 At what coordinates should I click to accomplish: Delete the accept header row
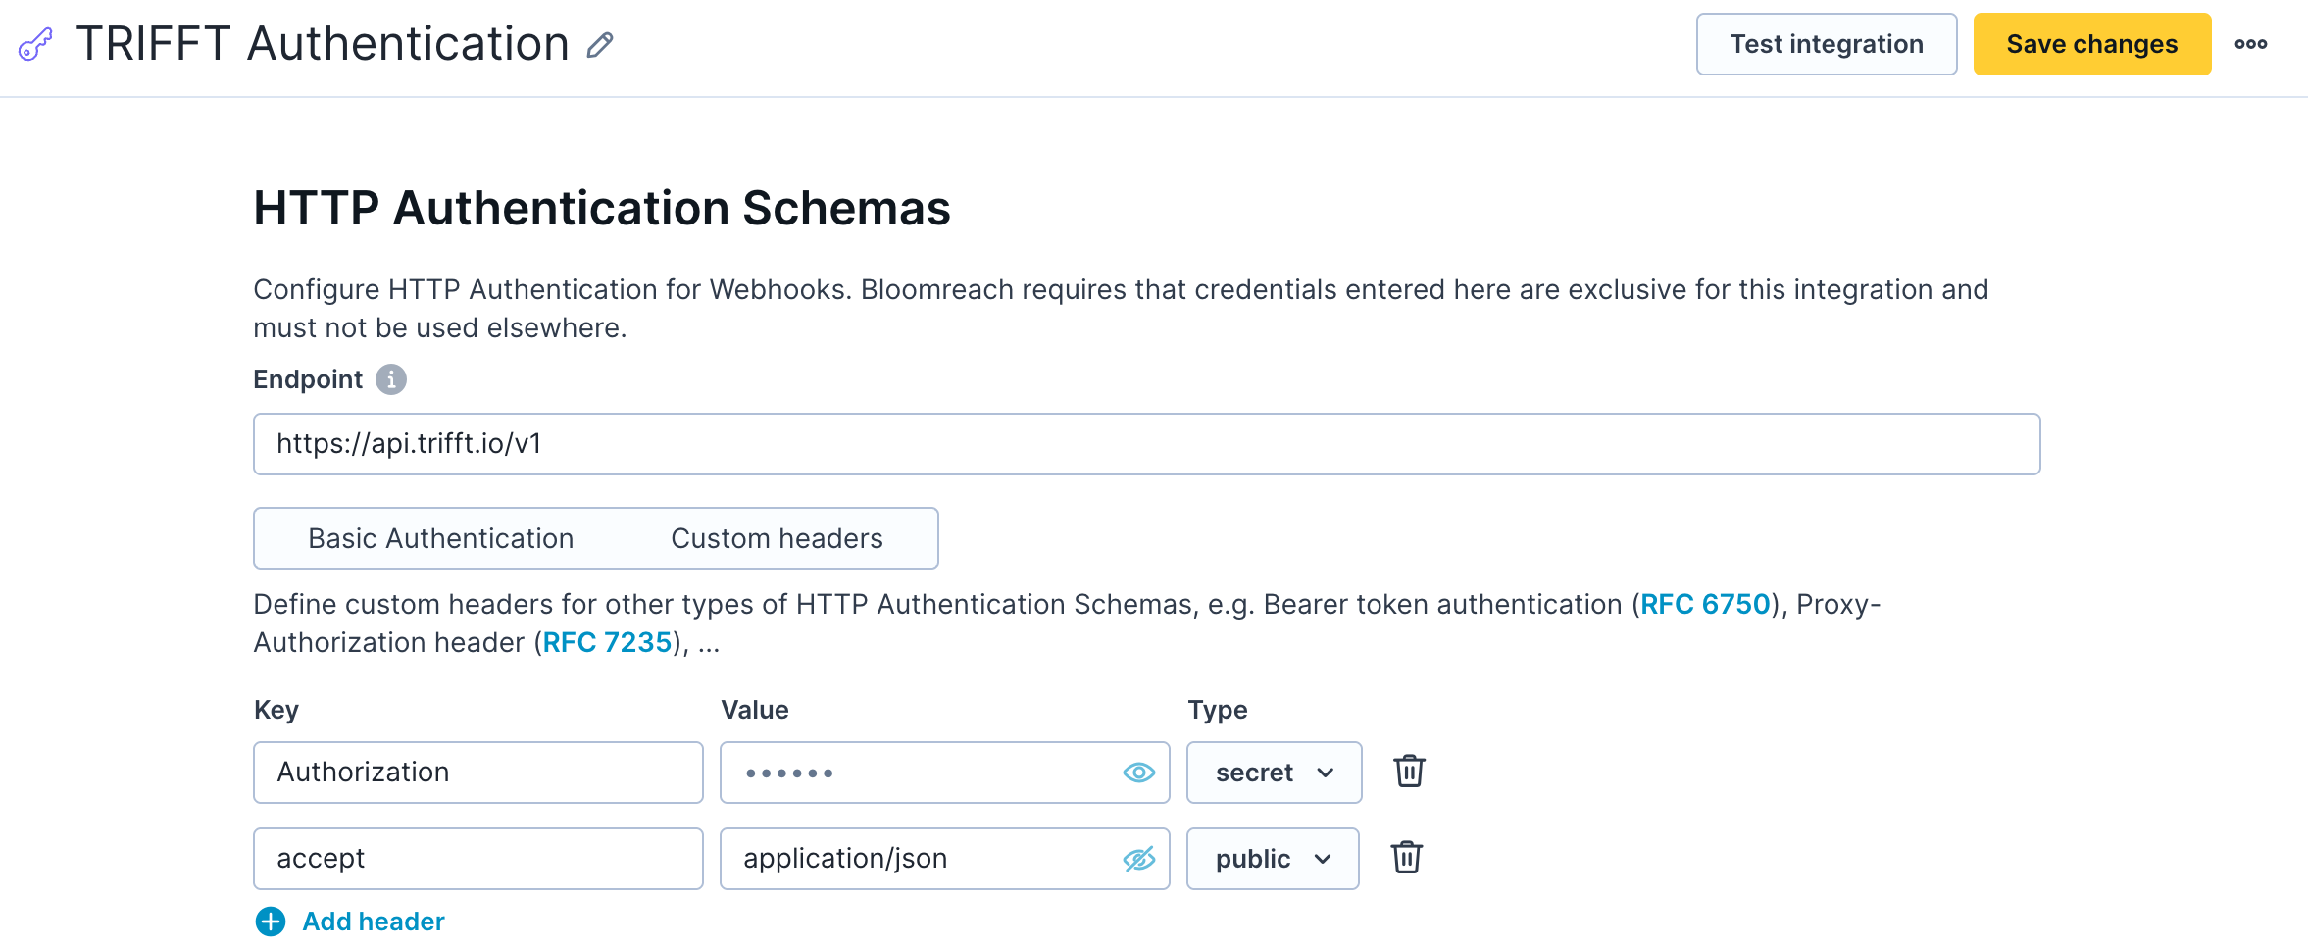(x=1407, y=858)
